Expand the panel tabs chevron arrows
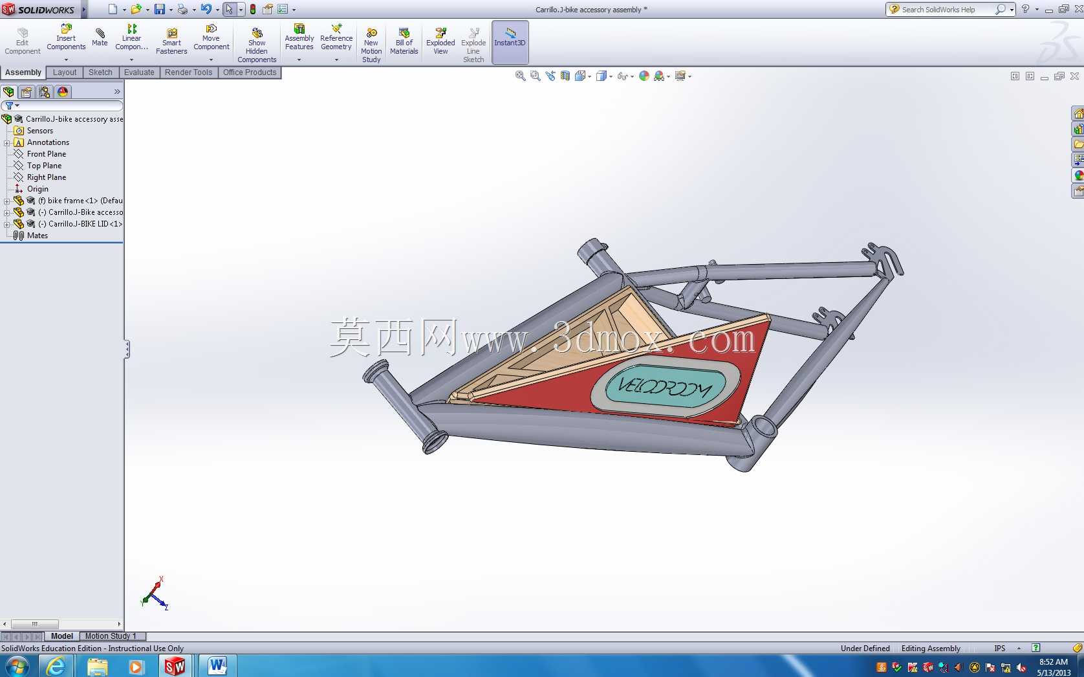 click(x=117, y=92)
